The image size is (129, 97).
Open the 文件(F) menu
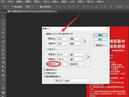(11, 2)
